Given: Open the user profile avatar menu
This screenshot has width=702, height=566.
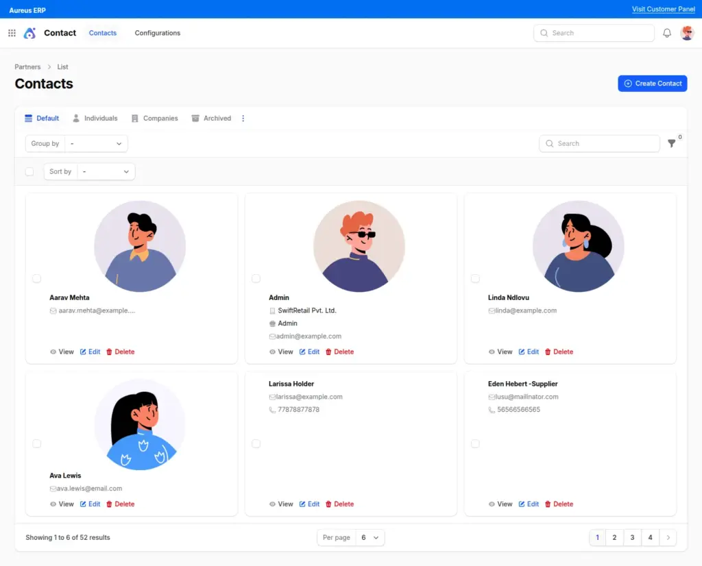Looking at the screenshot, I should click(x=687, y=33).
